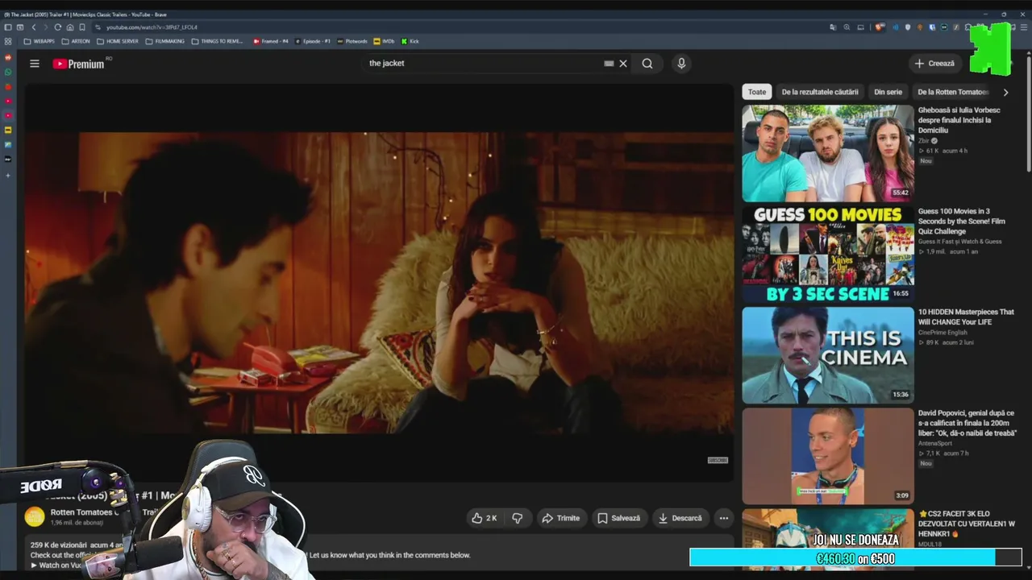
Task: Open the David Popovici video thumbnail
Action: [x=828, y=456]
